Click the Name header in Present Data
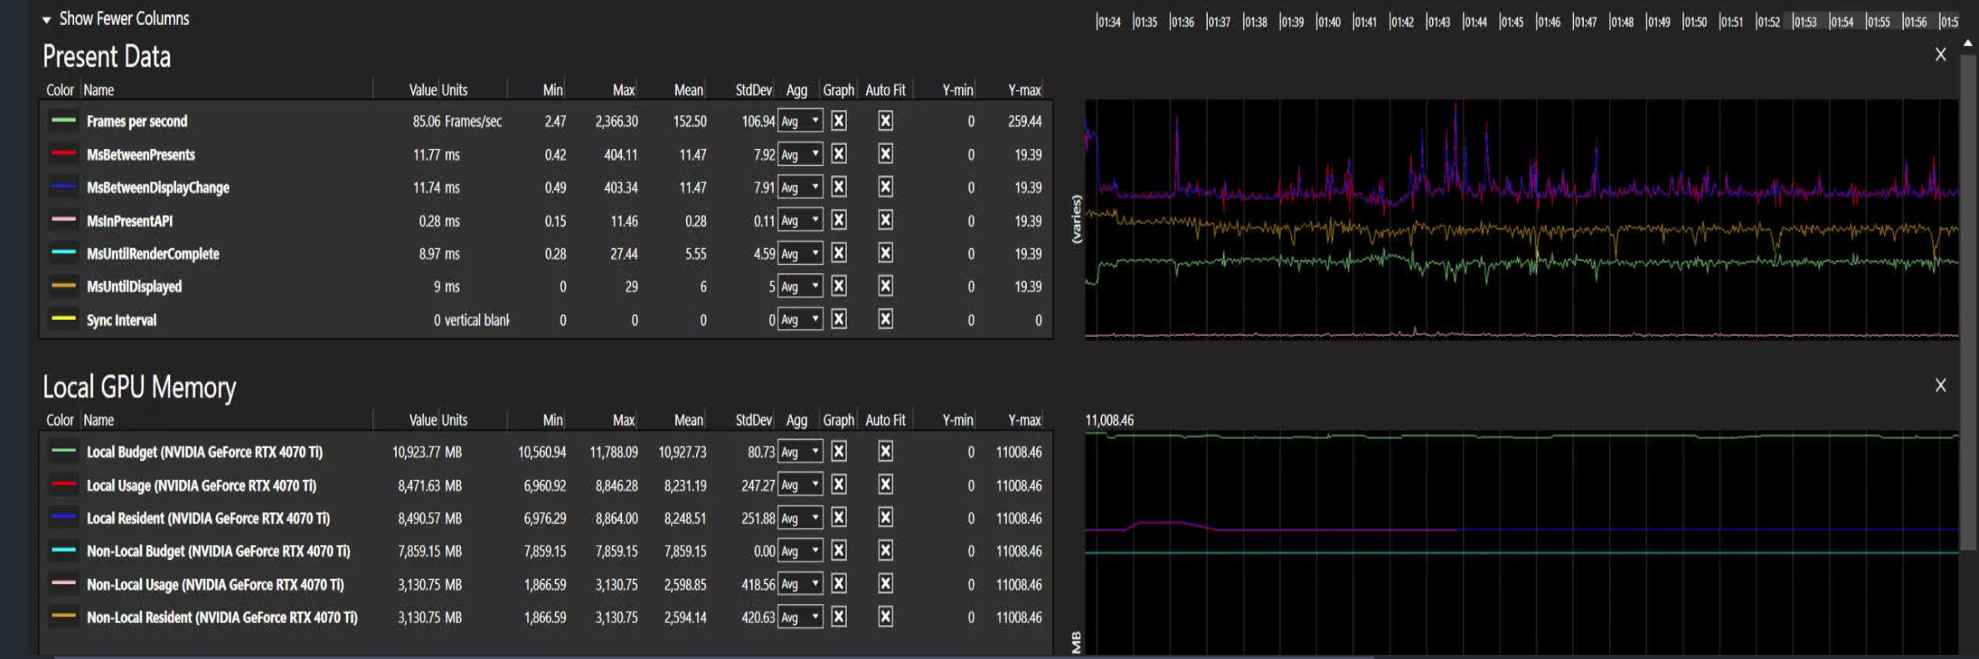 tap(98, 90)
